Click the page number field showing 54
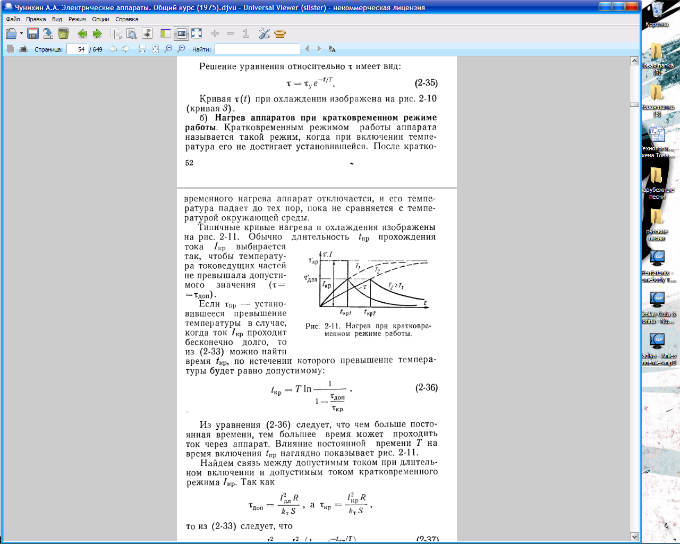This screenshot has width=680, height=544. pos(77,49)
